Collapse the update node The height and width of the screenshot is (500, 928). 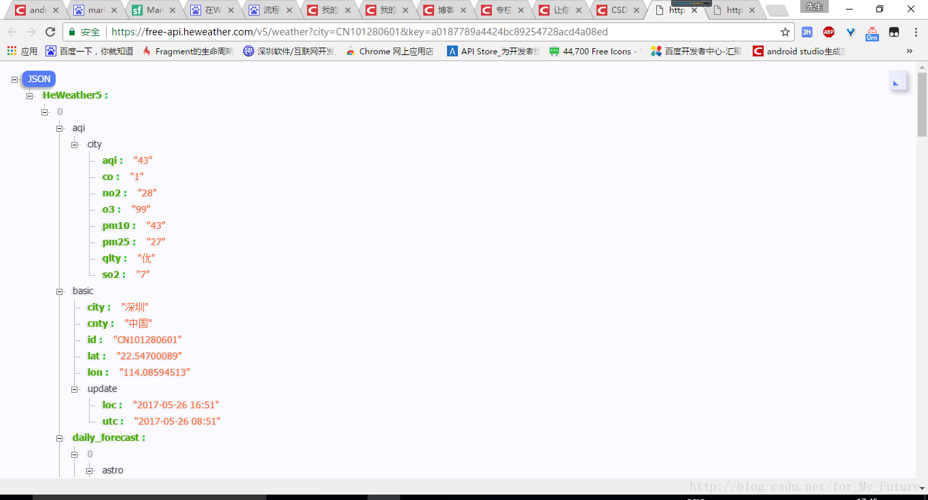tap(75, 389)
